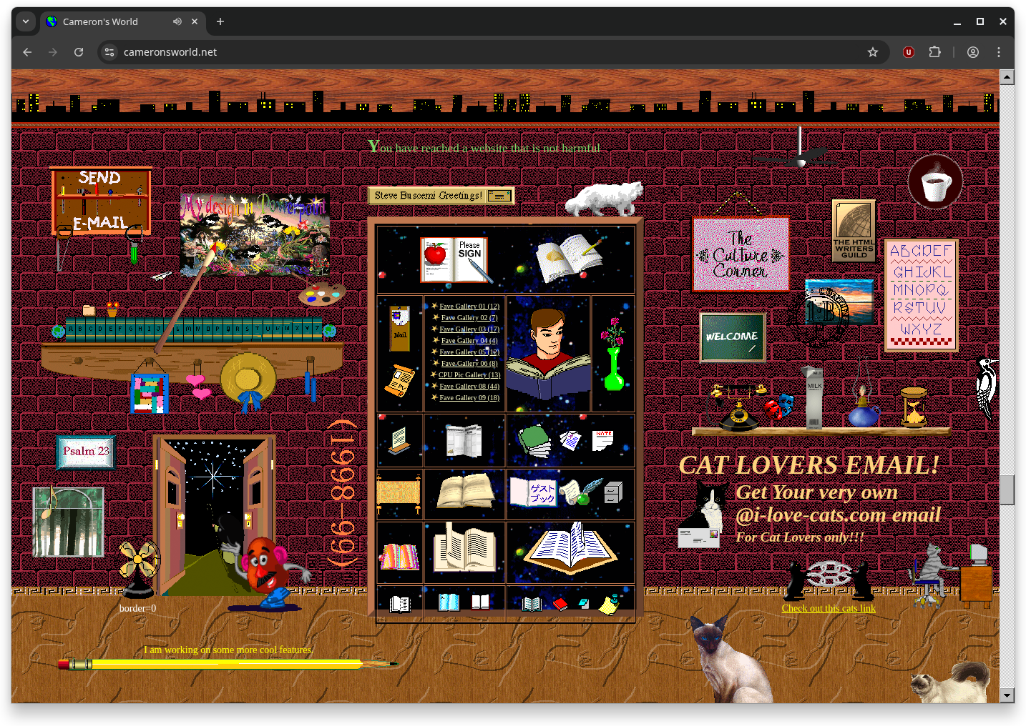Click the coffee cup icon
Viewport: 1026px width, 726px height.
[x=935, y=181]
